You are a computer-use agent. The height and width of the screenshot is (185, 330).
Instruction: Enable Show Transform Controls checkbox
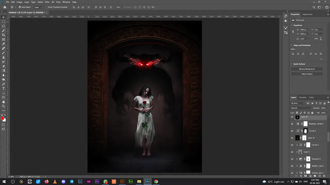[x=46, y=7]
